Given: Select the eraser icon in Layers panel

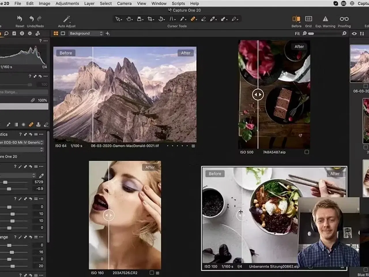Looking at the screenshot, I should pyautogui.click(x=46, y=125).
